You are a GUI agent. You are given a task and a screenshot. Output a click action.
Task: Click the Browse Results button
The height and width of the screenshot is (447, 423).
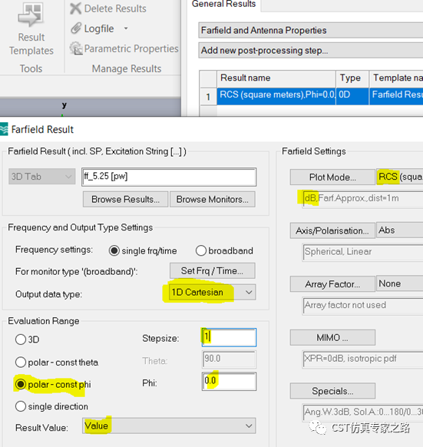tap(125, 199)
